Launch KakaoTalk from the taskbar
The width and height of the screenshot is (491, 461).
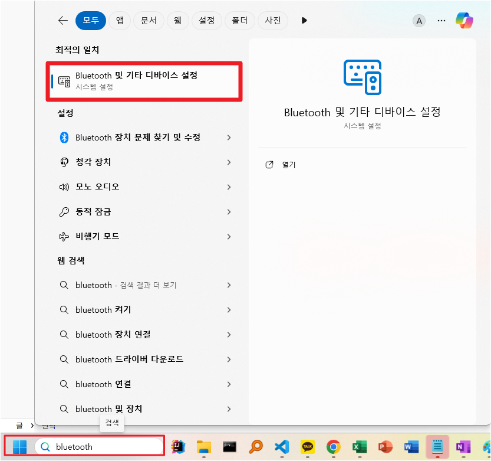308,447
